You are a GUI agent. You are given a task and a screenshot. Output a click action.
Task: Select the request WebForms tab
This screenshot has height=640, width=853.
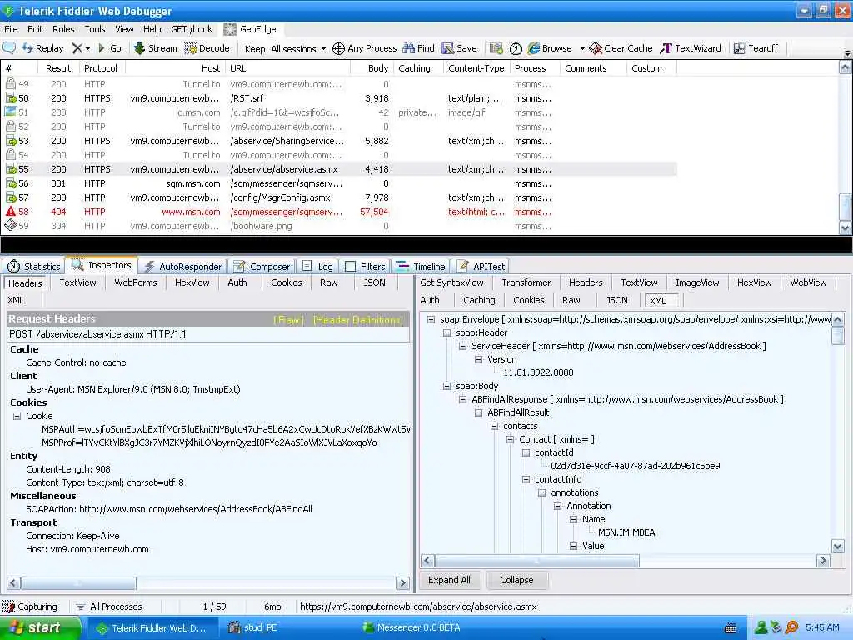pyautogui.click(x=136, y=283)
